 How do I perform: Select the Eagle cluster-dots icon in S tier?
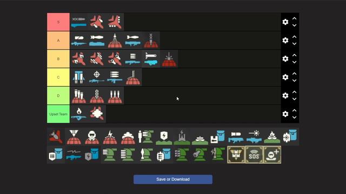point(115,22)
